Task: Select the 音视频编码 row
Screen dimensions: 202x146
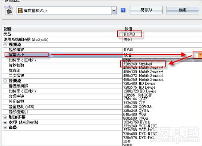Action: 62,86
